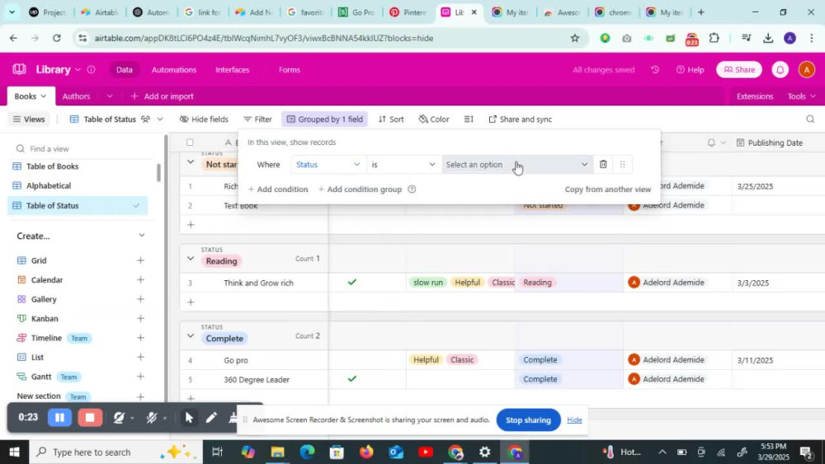Click the Share button
This screenshot has width=825, height=464.
pyautogui.click(x=738, y=69)
